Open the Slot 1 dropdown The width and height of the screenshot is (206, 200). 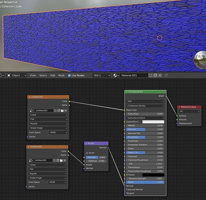102,76
